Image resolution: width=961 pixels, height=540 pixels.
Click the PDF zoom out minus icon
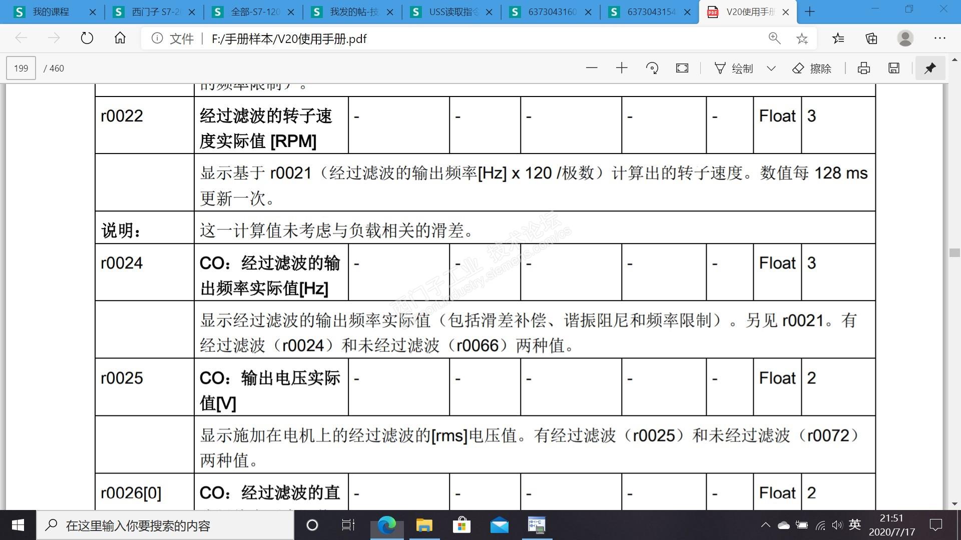point(592,68)
